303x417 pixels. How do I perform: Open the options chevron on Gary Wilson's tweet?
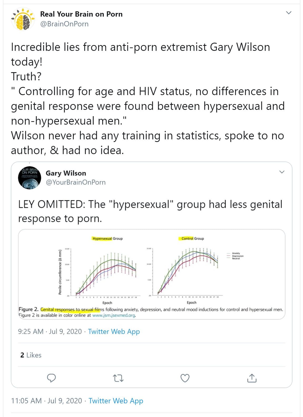click(282, 172)
